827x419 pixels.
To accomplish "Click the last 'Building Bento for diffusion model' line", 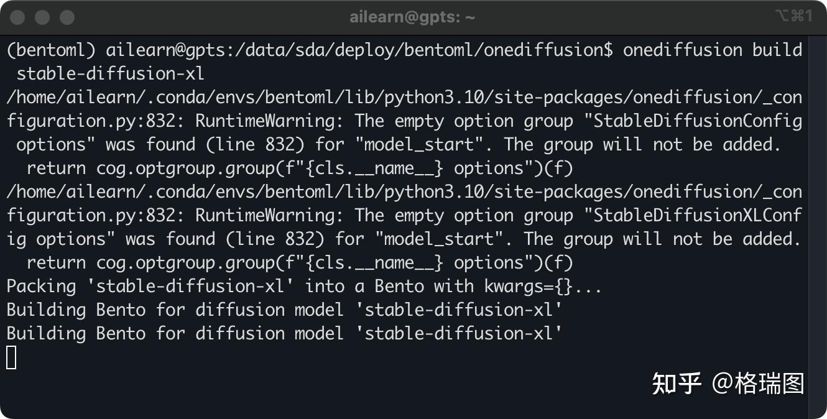I will coord(284,334).
